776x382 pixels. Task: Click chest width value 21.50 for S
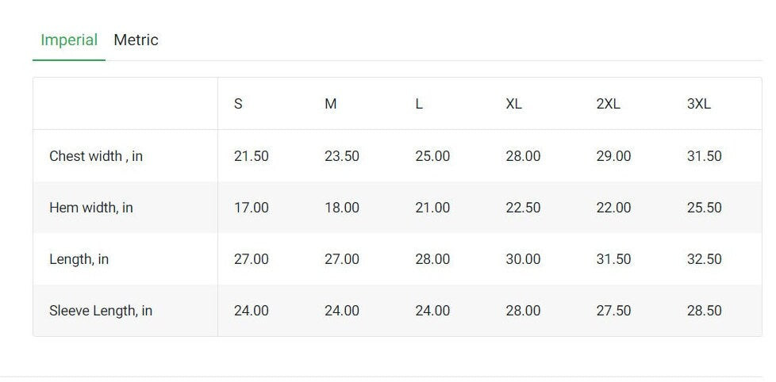[x=252, y=156]
